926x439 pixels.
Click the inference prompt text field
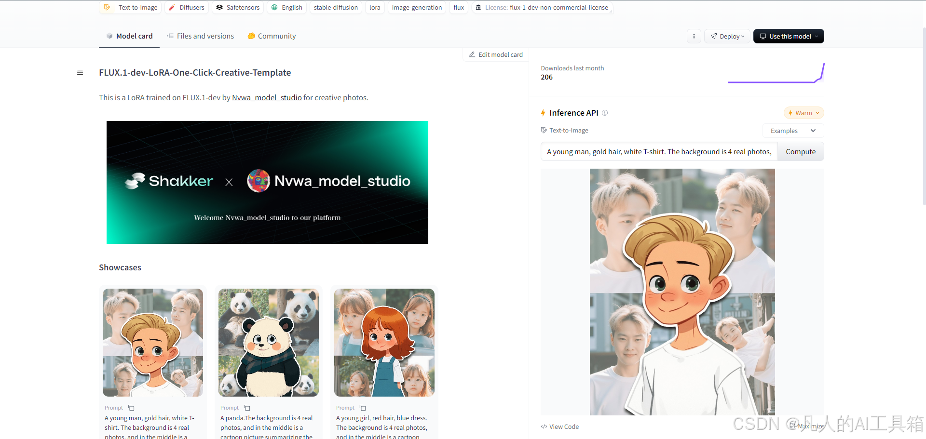(x=659, y=151)
